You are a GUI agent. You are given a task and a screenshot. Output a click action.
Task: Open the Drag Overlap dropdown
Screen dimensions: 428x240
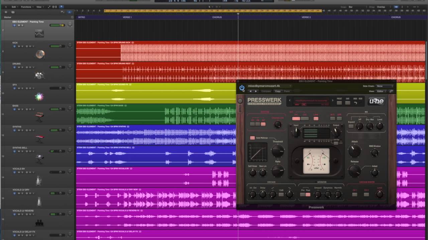point(384,7)
